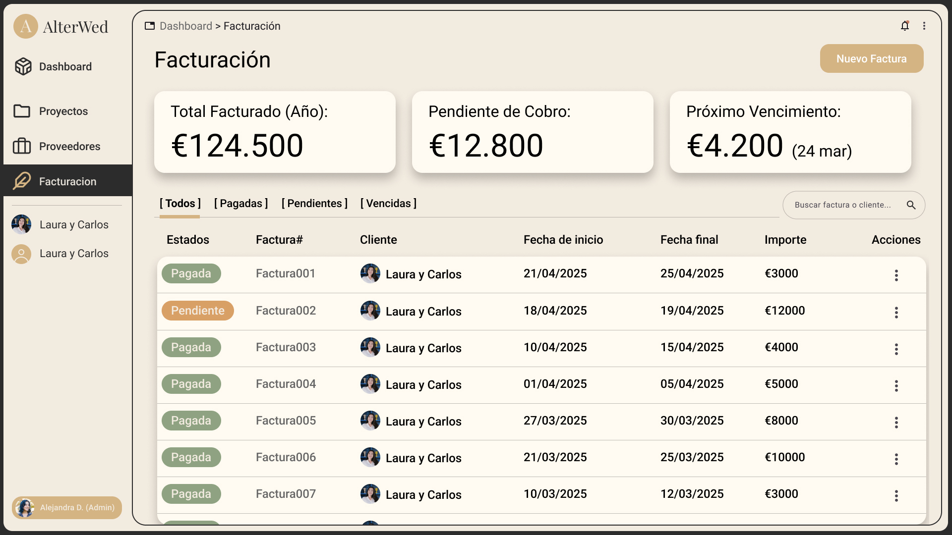Toggle the Pendiente status on Factura002
This screenshot has height=535, width=952.
pyautogui.click(x=197, y=311)
